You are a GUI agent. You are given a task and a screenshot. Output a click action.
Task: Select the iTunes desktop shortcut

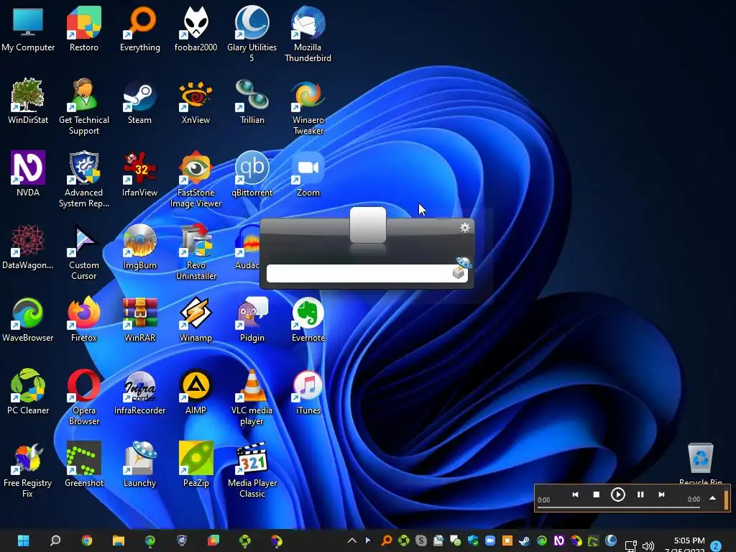[308, 392]
